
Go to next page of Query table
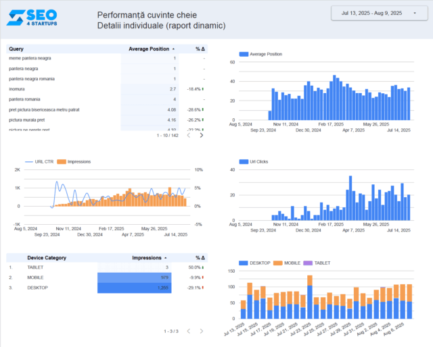201,135
